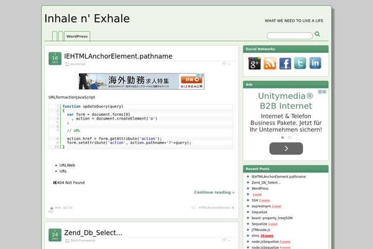The image size is (373, 249).
Task: Click the 海外勤務 banner advertisement
Action: (x=142, y=82)
